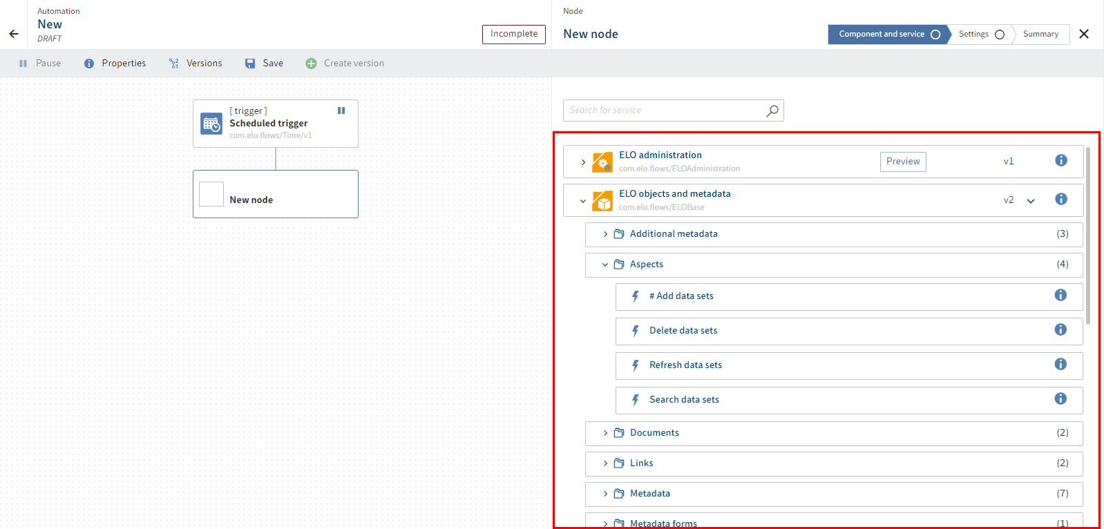Expand the Documents folder
Screen dimensions: 1104x529
606,433
